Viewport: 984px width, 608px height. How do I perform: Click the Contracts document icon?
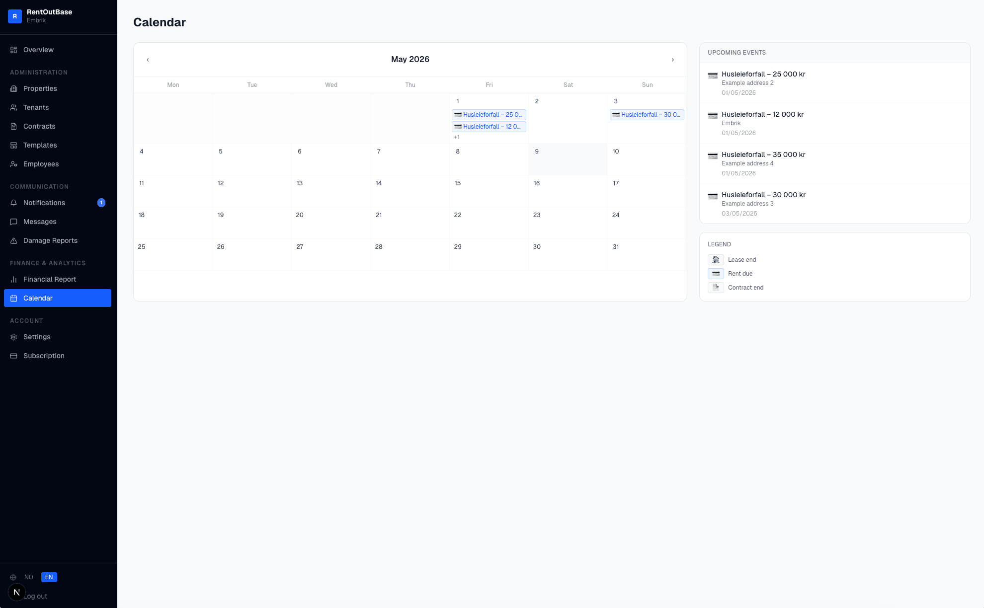pos(14,126)
